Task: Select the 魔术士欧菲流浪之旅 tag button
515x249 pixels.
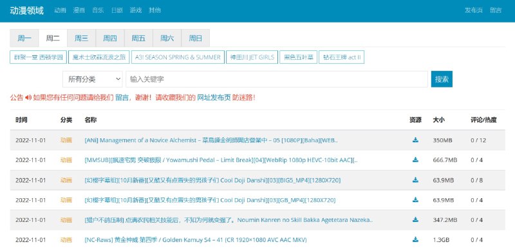Action: point(99,57)
